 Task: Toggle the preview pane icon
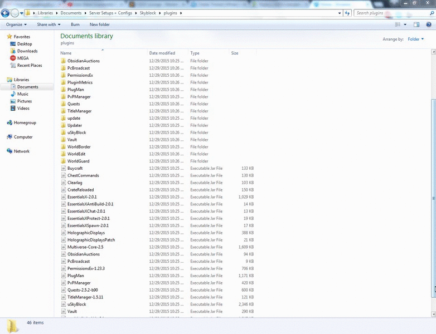(x=416, y=24)
